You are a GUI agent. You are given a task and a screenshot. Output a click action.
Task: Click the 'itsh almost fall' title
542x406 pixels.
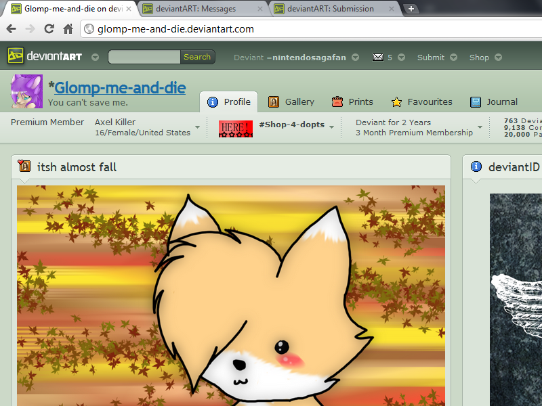pyautogui.click(x=77, y=167)
